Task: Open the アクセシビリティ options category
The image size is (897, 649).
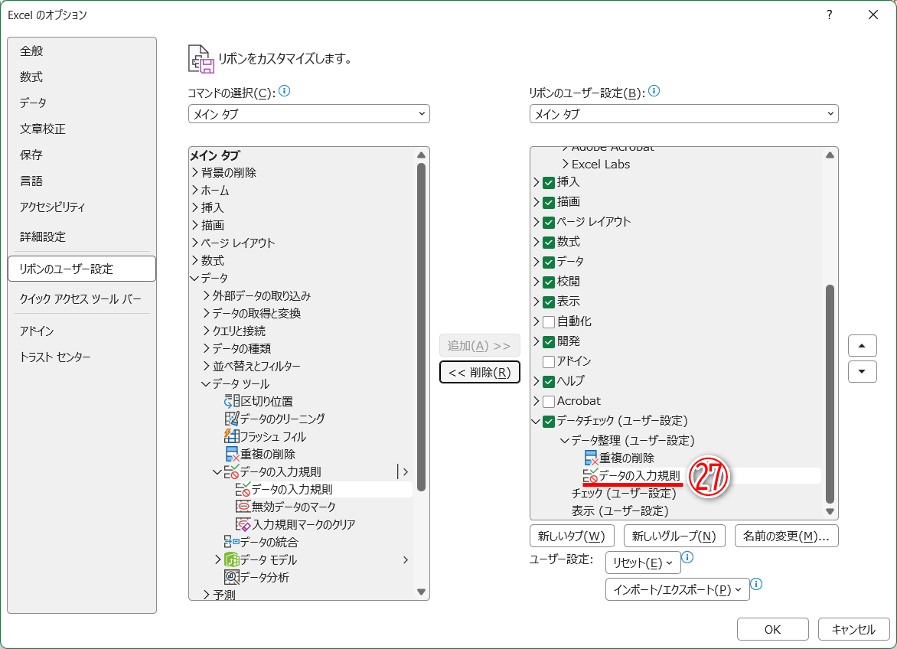Action: tap(82, 207)
